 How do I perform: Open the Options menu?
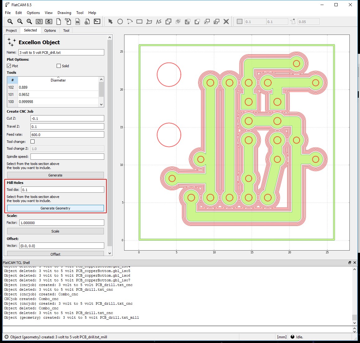[x=33, y=13]
